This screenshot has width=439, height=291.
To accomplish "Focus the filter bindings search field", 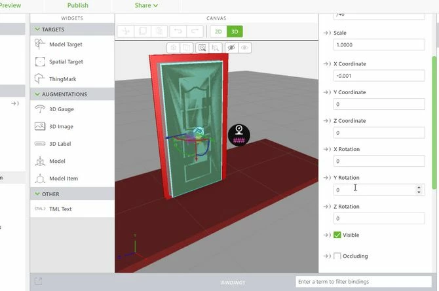I will pos(364,281).
